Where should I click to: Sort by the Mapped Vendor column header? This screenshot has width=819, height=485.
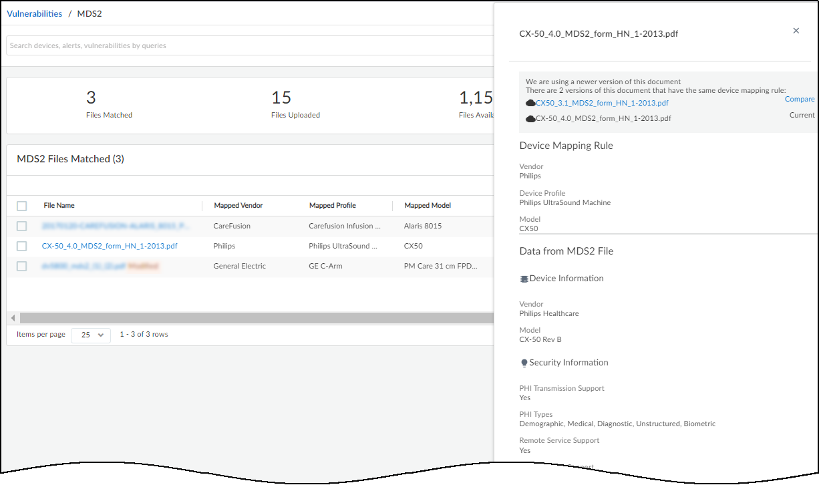click(238, 206)
